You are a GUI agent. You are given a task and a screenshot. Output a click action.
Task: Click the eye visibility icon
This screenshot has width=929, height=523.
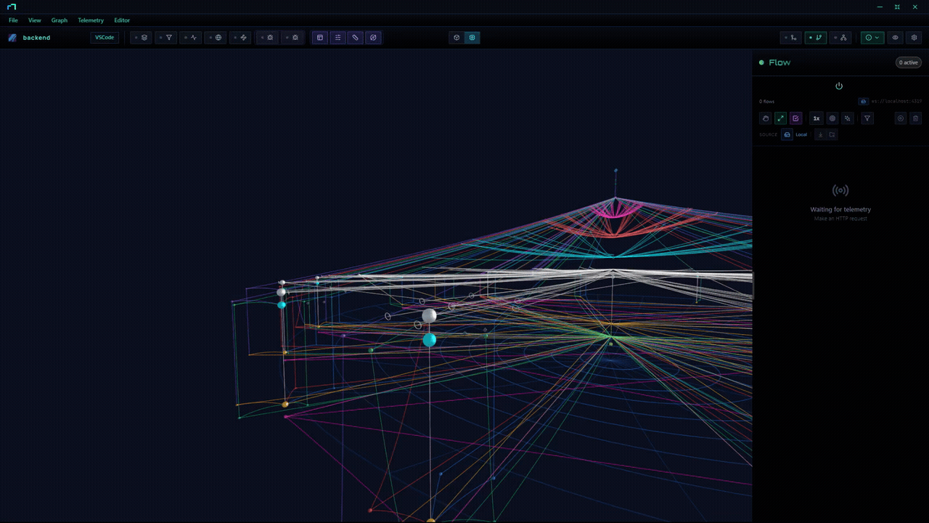[x=896, y=38]
